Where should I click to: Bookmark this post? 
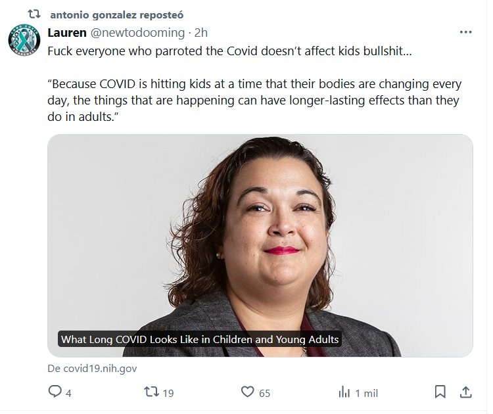440,392
